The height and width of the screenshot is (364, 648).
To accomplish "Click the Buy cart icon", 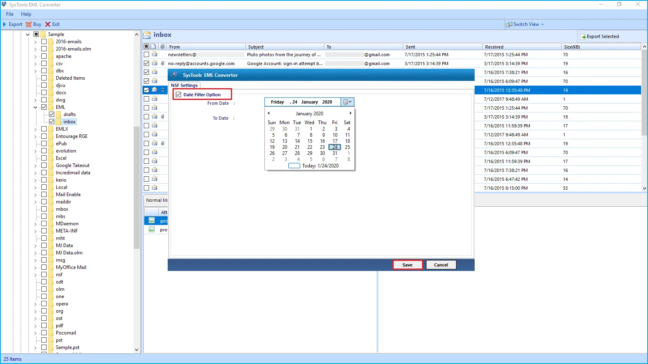I will (28, 24).
